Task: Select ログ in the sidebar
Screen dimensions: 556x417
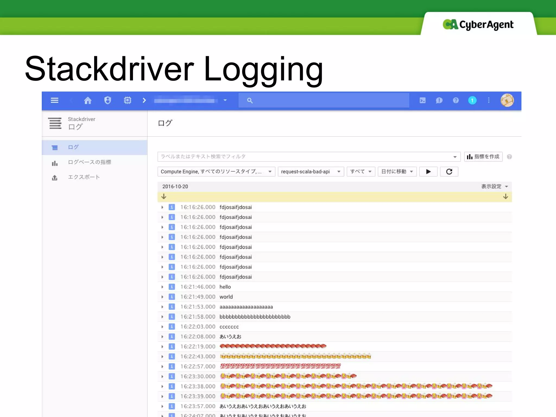Action: (94, 147)
